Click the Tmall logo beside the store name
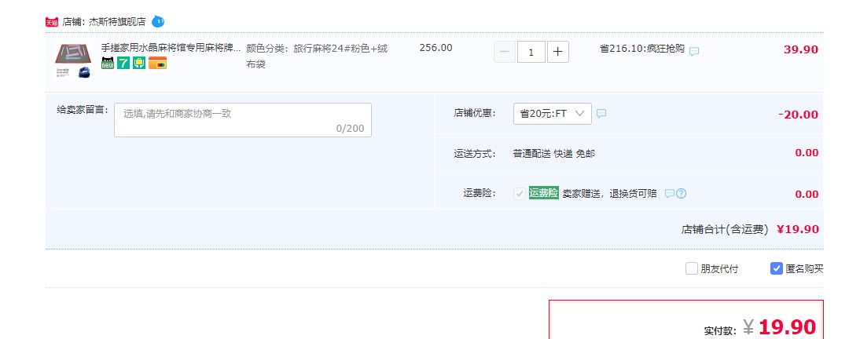860x339 pixels. (x=52, y=22)
